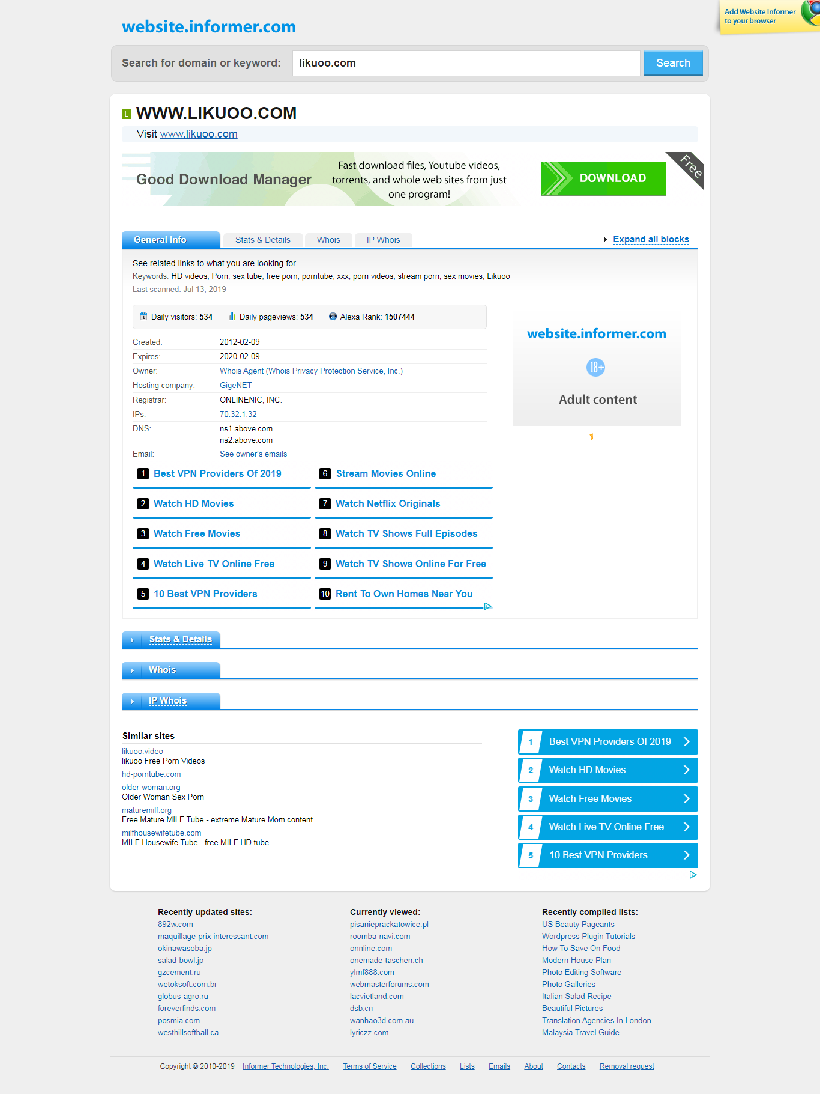Open Watch TV Shows Online For Free link
This screenshot has height=1094, width=820.
coord(411,564)
